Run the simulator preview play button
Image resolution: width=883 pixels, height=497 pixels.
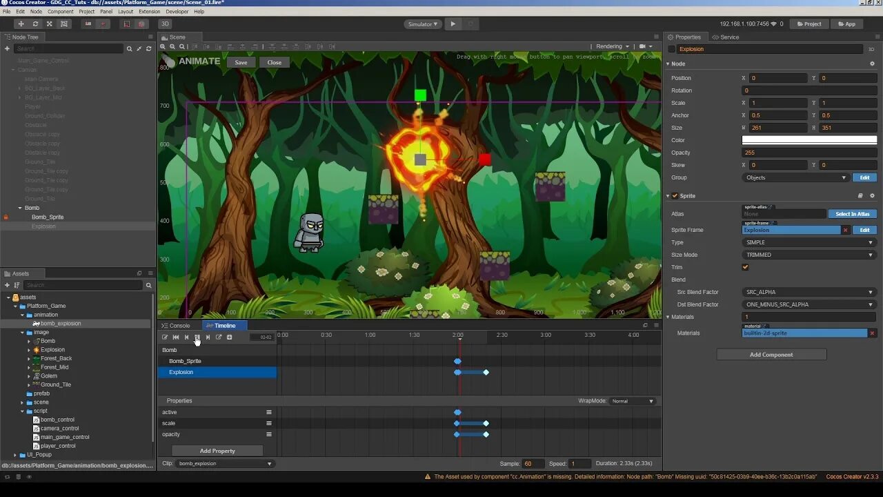pyautogui.click(x=453, y=23)
